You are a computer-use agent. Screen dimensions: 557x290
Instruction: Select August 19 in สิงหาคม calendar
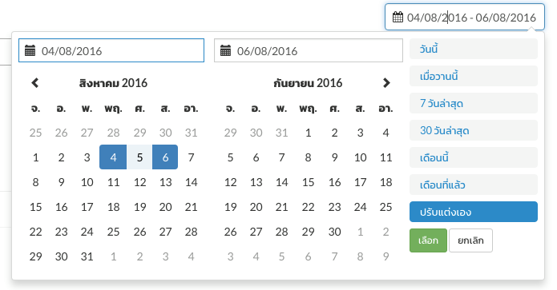pyautogui.click(x=139, y=207)
